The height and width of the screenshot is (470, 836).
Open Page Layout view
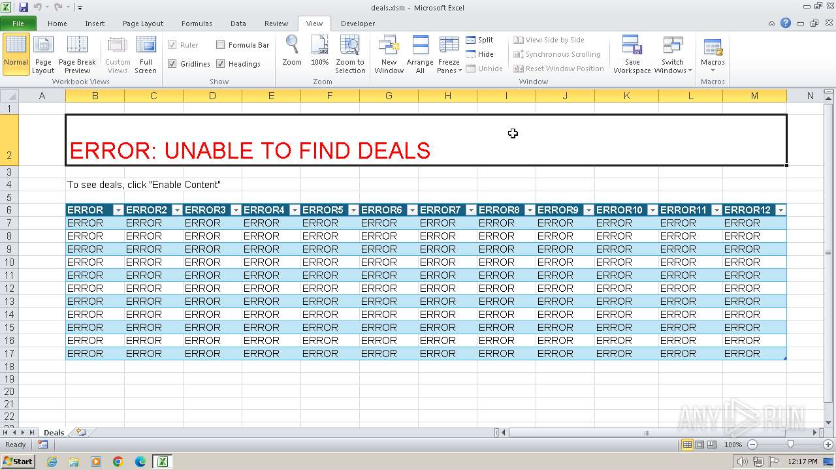tap(43, 54)
